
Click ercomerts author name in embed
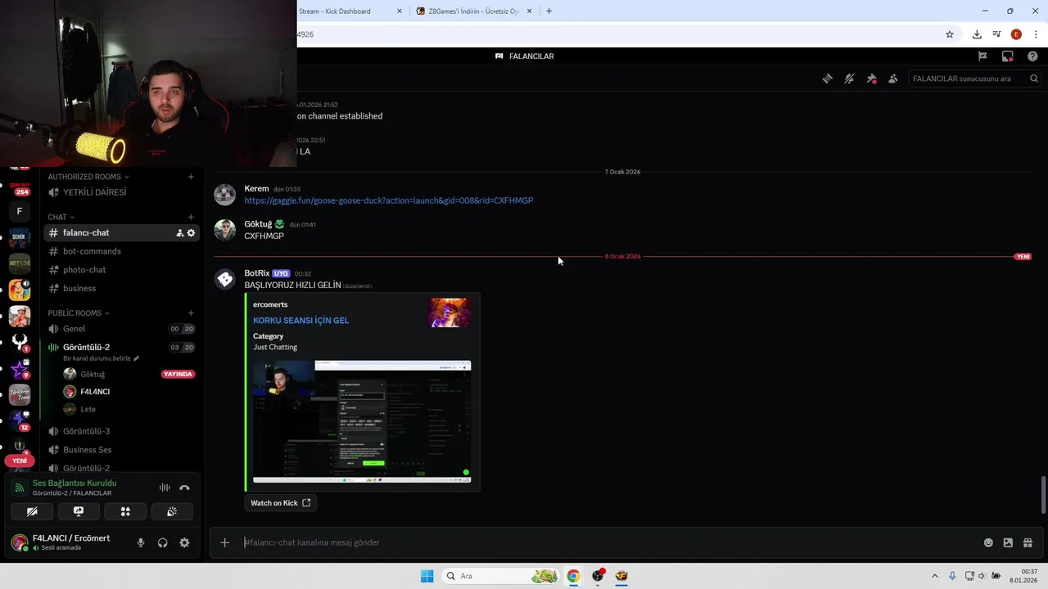(x=270, y=305)
